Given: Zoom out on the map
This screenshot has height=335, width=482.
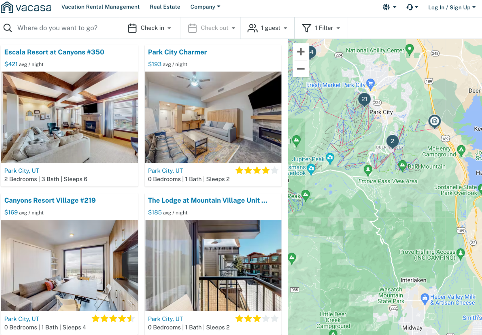Looking at the screenshot, I should pyautogui.click(x=301, y=69).
